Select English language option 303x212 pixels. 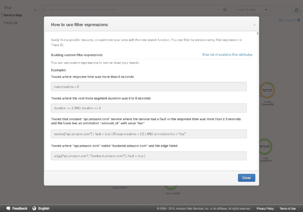[44, 208]
